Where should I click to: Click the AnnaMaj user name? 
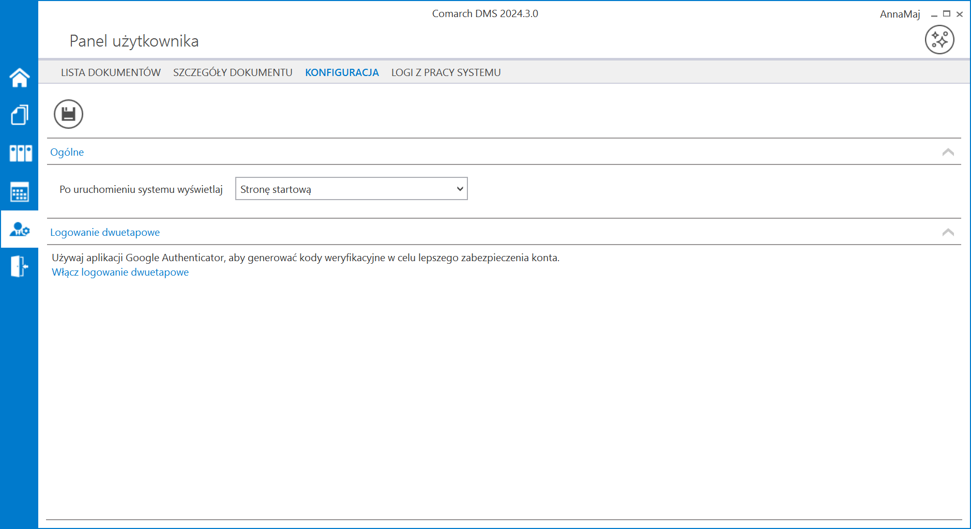(900, 14)
